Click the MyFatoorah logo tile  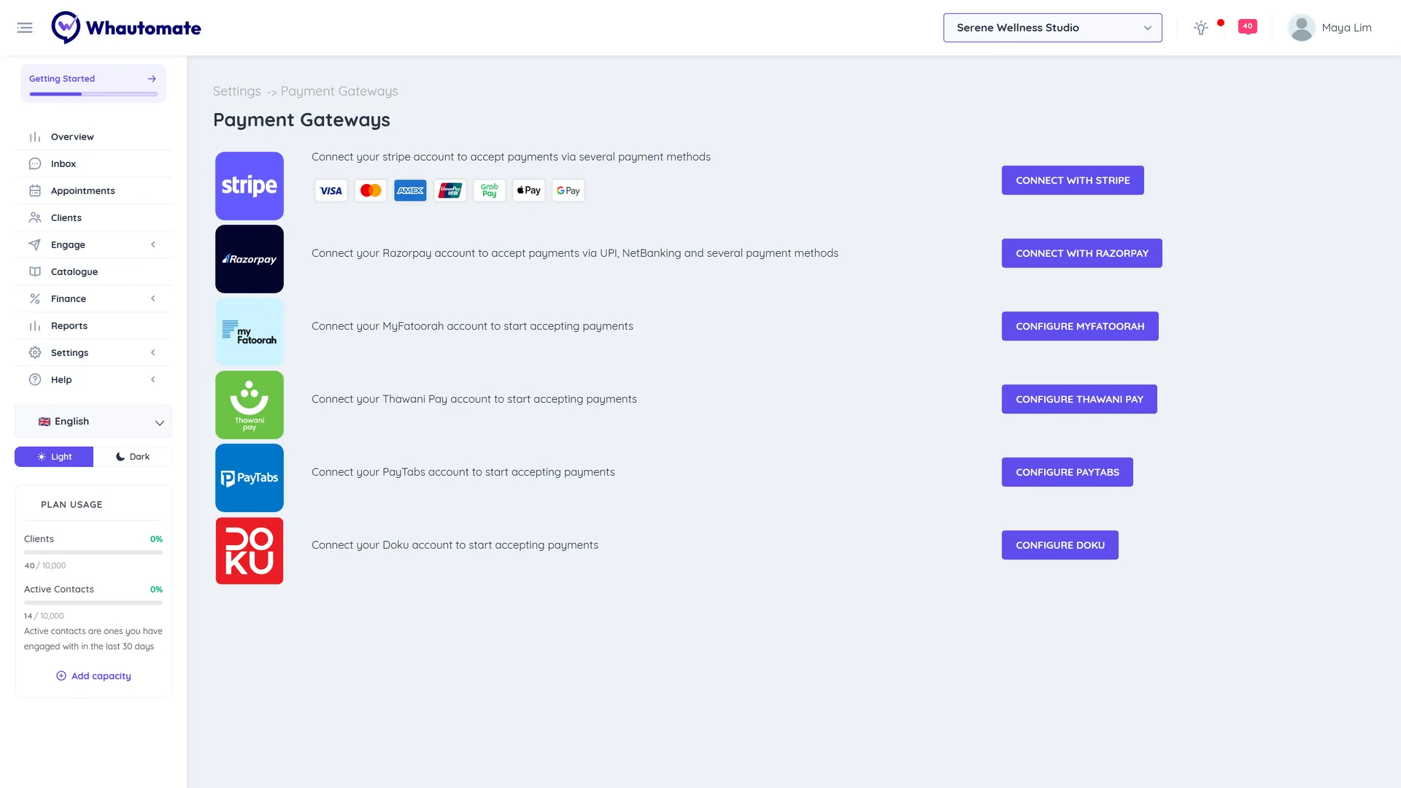pyautogui.click(x=250, y=332)
